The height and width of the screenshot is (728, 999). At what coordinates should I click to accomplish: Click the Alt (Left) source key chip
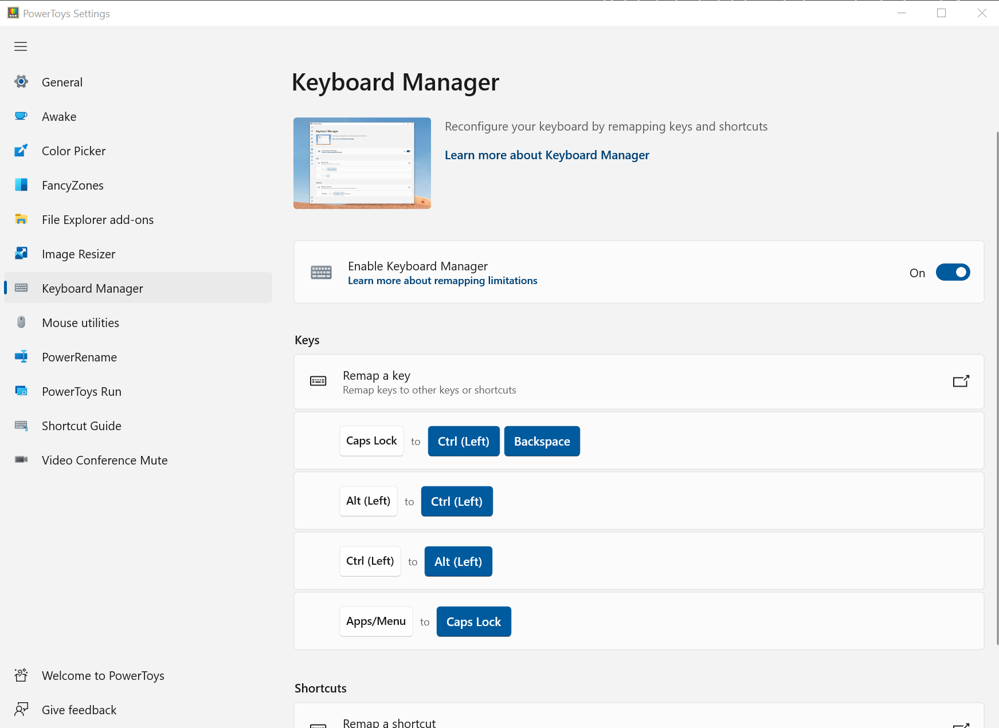click(x=369, y=501)
